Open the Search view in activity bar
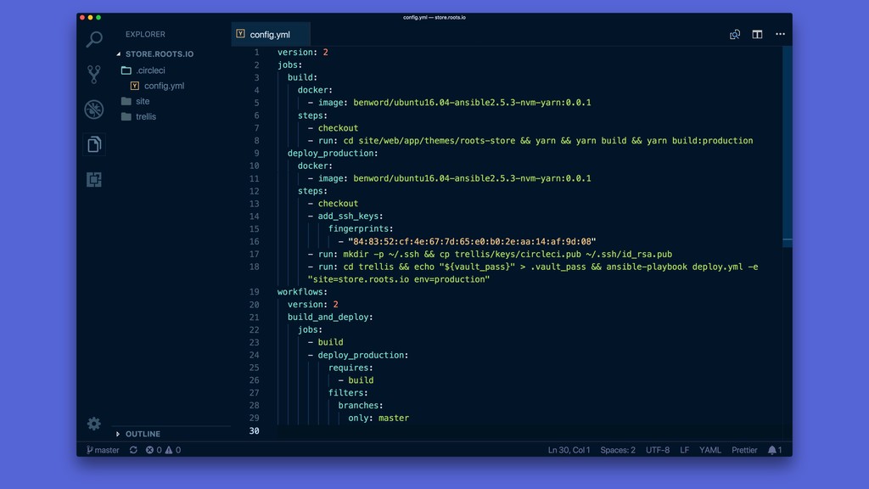 94,39
